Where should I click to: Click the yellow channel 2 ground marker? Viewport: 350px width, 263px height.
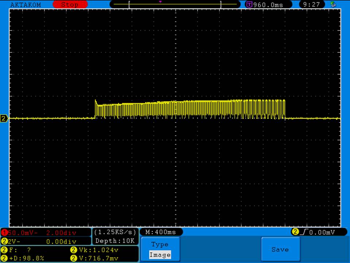point(4,118)
